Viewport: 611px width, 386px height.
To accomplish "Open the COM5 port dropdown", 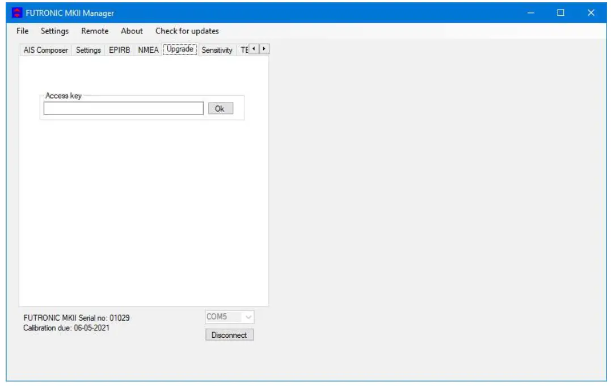I will (230, 317).
